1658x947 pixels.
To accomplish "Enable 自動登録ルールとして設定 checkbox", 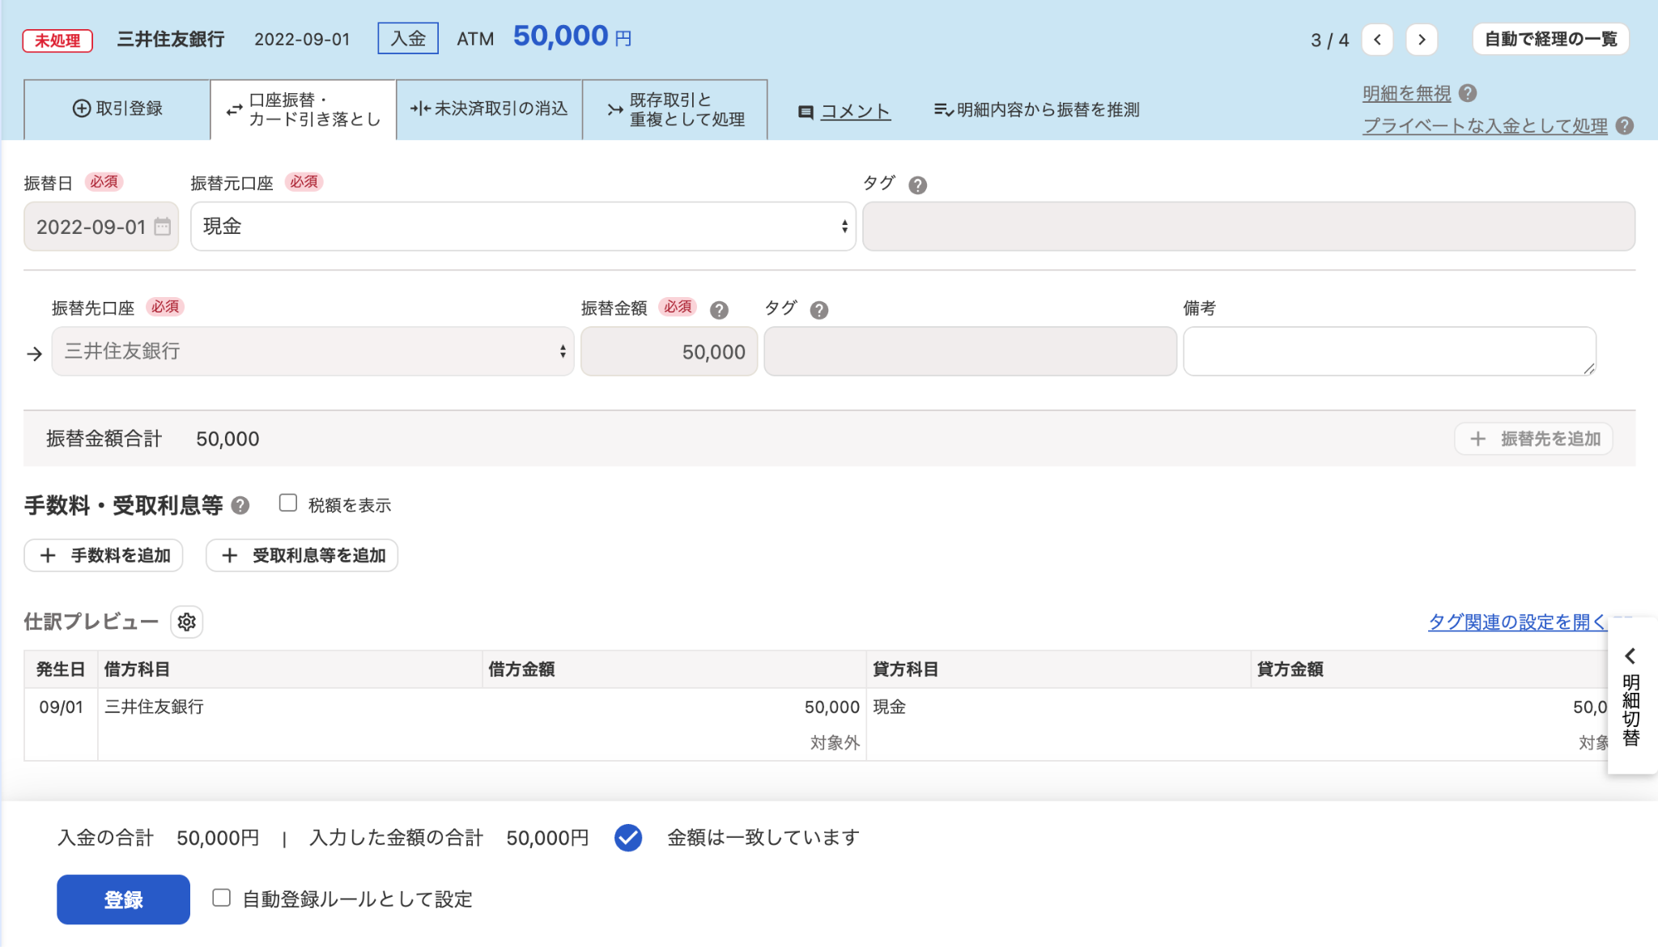I will click(x=221, y=898).
